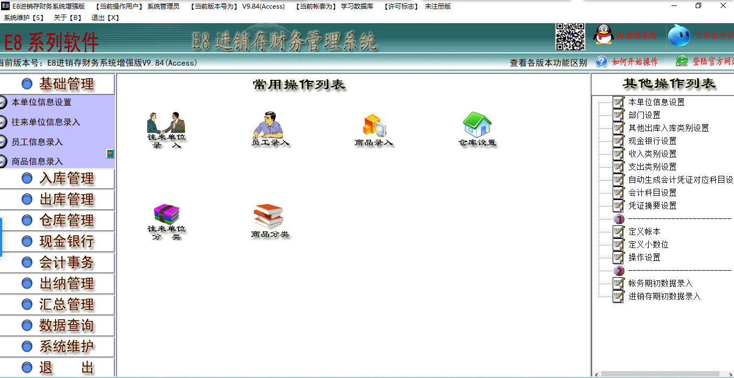Click the green browser icon for the official website
The width and height of the screenshot is (734, 378).
pyautogui.click(x=682, y=61)
